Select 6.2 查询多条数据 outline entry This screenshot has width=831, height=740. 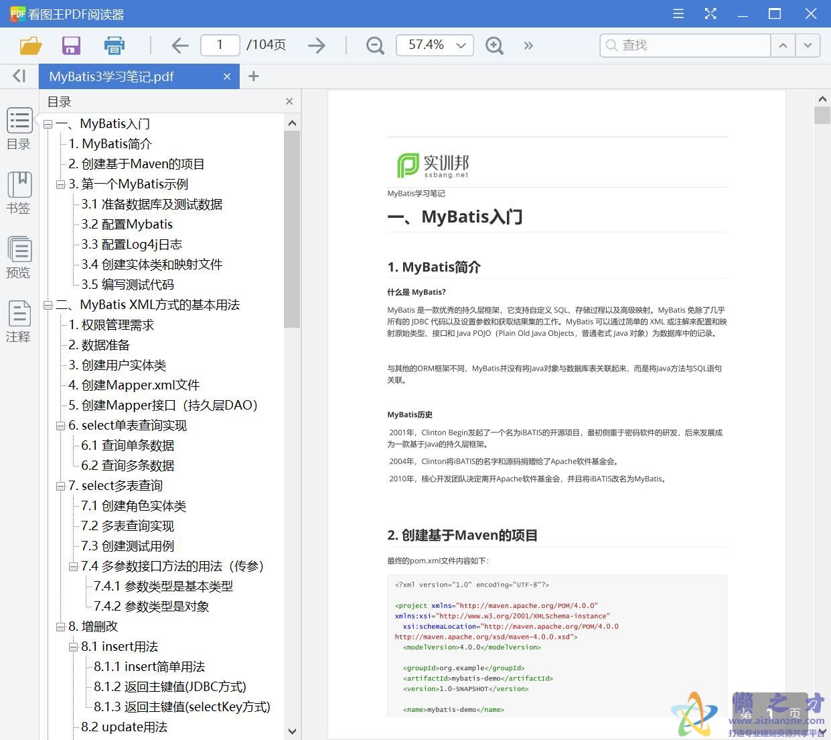(128, 466)
